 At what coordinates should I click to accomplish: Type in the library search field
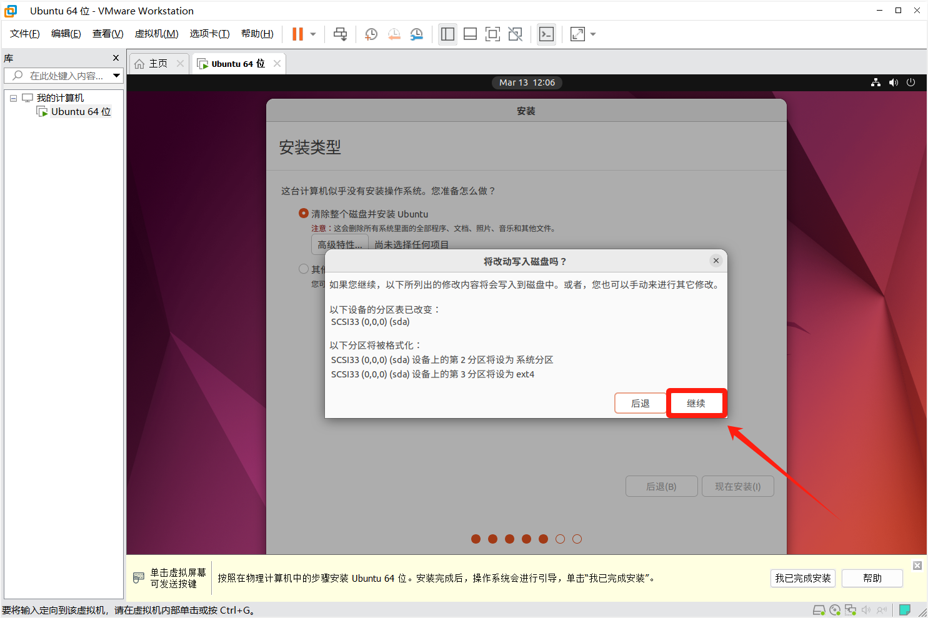[66, 76]
